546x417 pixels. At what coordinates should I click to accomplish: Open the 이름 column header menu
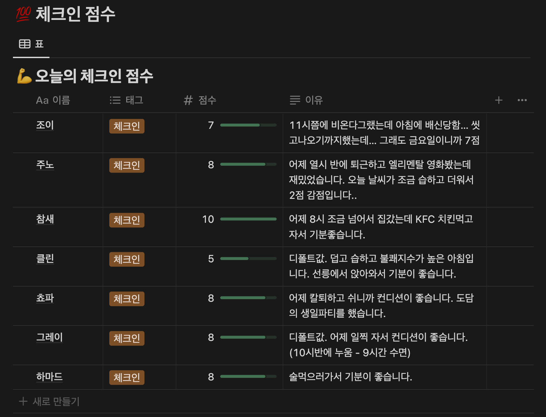click(53, 100)
